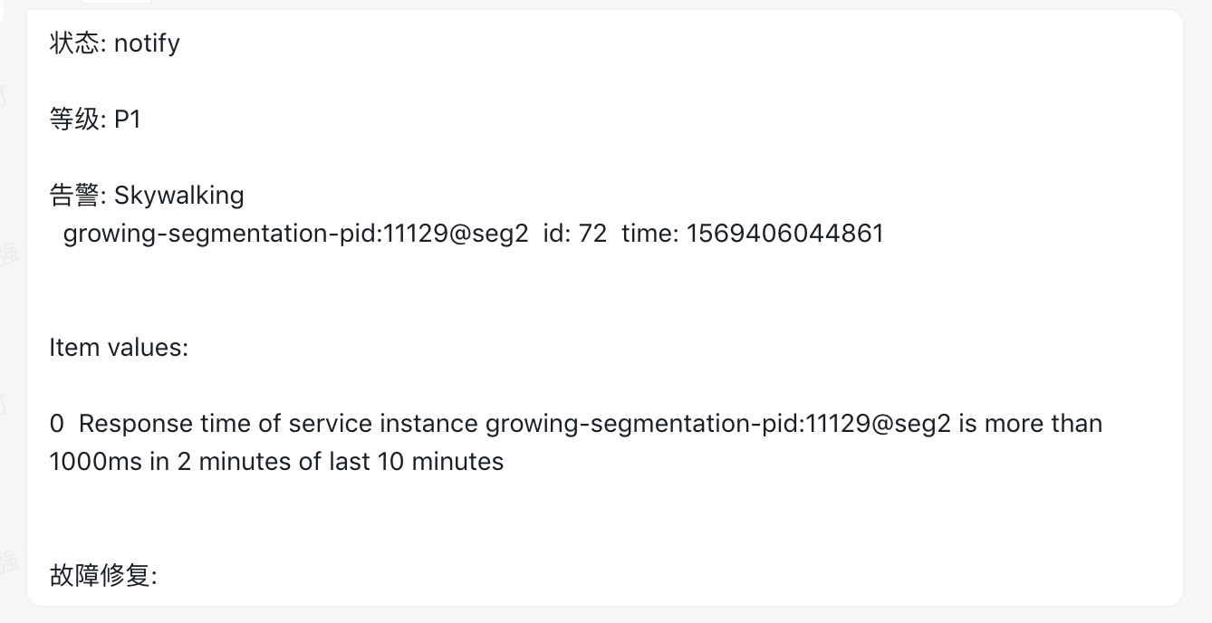Click the Item values: heading
Image resolution: width=1212 pixels, height=623 pixels.
click(119, 348)
